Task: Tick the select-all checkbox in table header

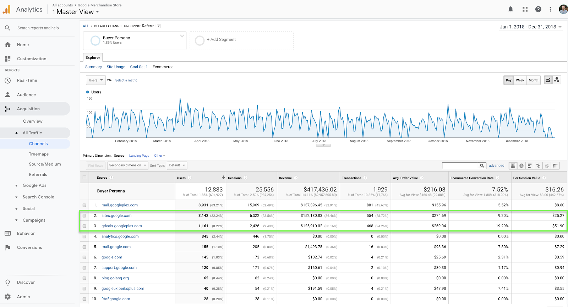Action: 84,177
